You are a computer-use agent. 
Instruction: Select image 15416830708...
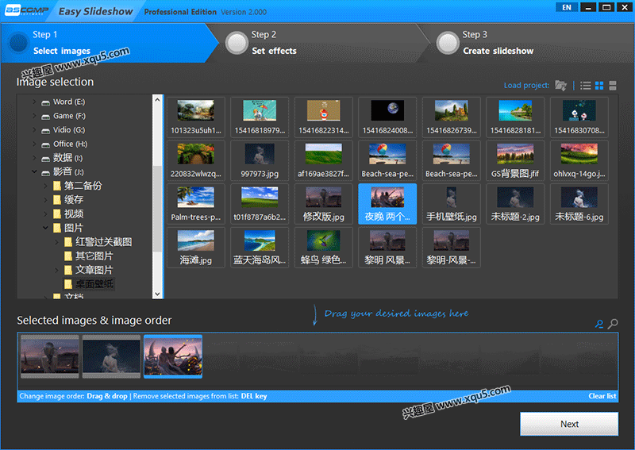click(579, 117)
